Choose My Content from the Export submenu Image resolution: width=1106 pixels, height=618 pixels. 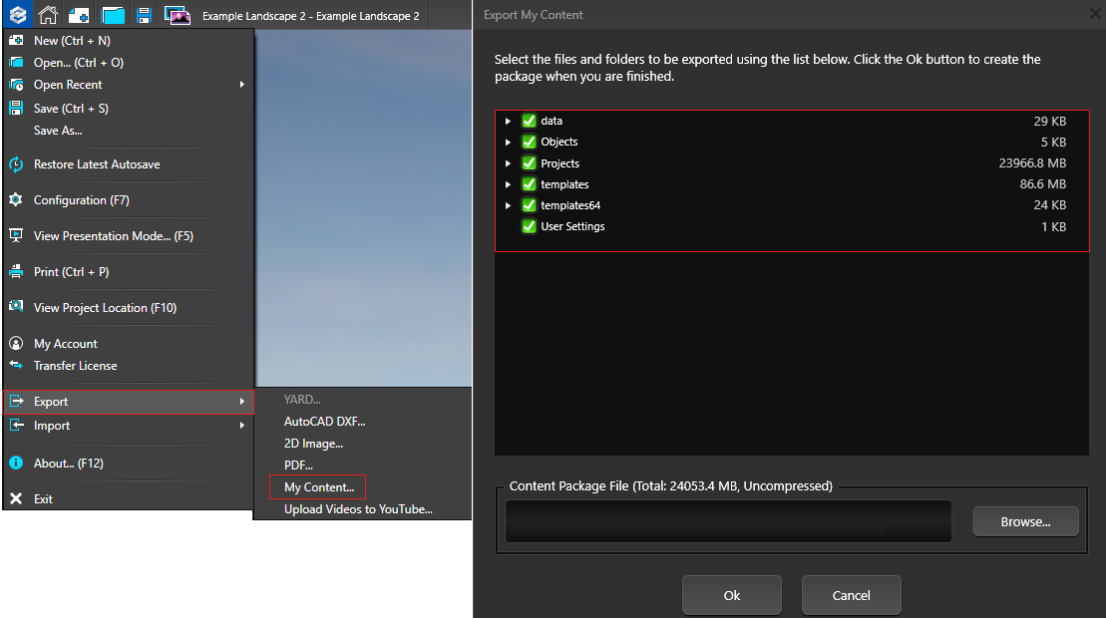coord(317,486)
